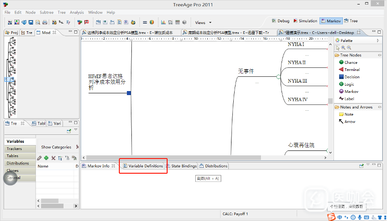Select the Chance node in palette
This screenshot has width=387, height=221.
(x=350, y=63)
